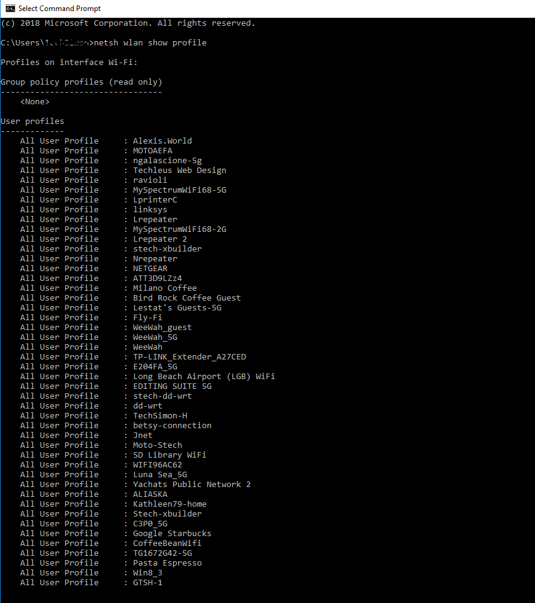Select the NETGEAR profile name
Image resolution: width=535 pixels, height=603 pixels.
coord(150,269)
